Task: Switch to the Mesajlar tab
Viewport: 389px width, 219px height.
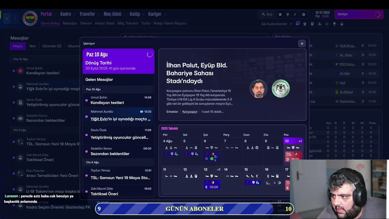Action: (x=70, y=23)
